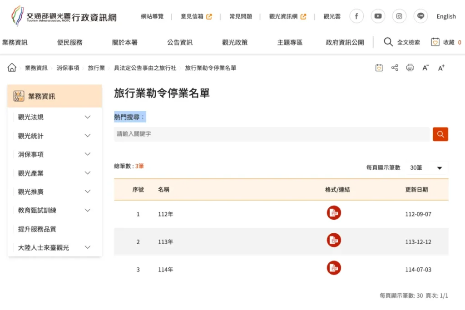This screenshot has height=310, width=465.
Task: Click the date 114-07-03
Action: pyautogui.click(x=418, y=270)
